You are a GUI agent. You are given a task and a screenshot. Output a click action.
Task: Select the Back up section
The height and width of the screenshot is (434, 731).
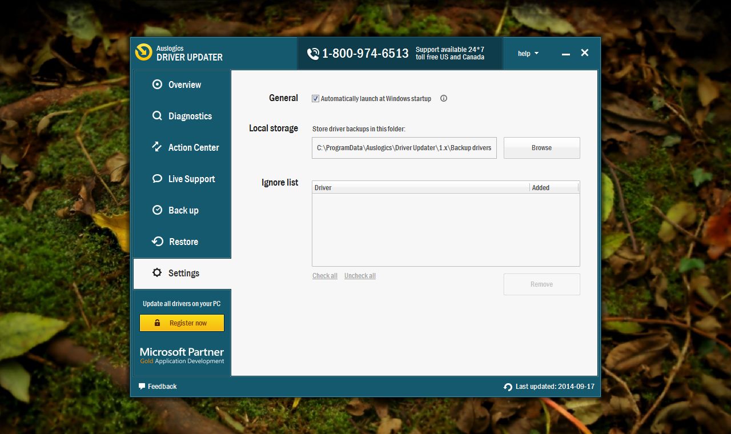182,210
